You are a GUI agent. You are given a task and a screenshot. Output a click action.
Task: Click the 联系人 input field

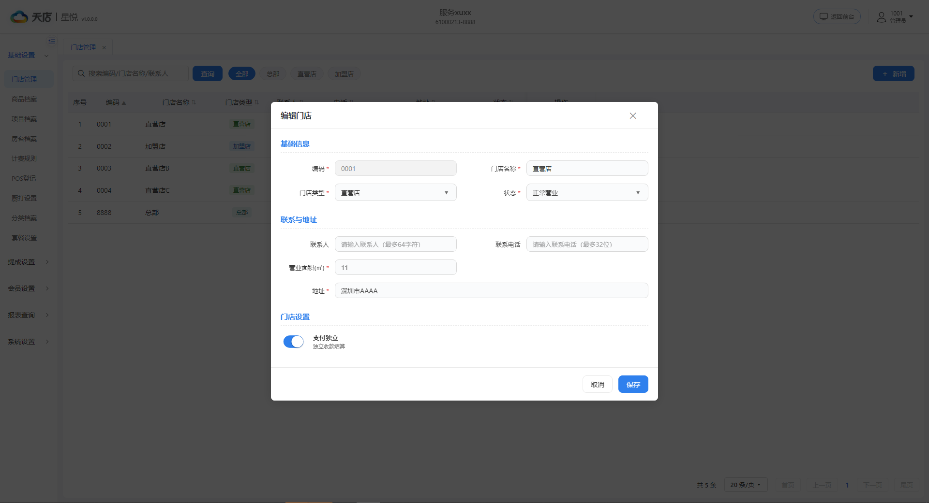[x=396, y=244]
